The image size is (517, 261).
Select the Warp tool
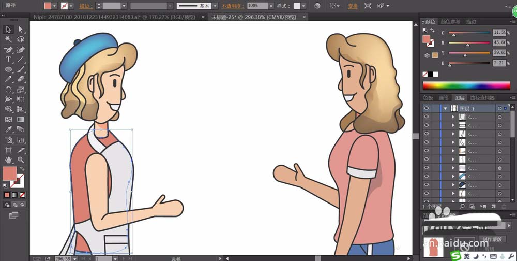pos(8,99)
